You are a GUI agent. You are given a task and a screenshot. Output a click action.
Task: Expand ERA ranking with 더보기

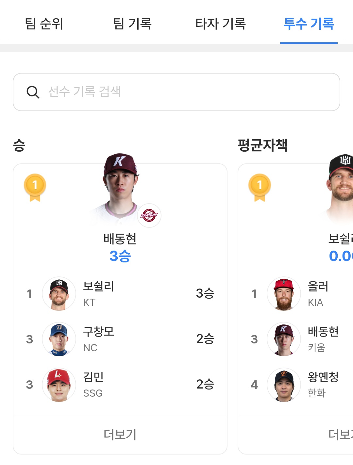click(340, 435)
